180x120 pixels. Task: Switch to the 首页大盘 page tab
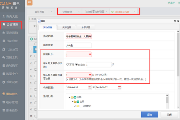point(39,12)
